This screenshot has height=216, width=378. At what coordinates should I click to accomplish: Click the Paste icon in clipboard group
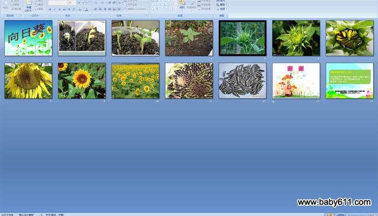tap(5, 4)
